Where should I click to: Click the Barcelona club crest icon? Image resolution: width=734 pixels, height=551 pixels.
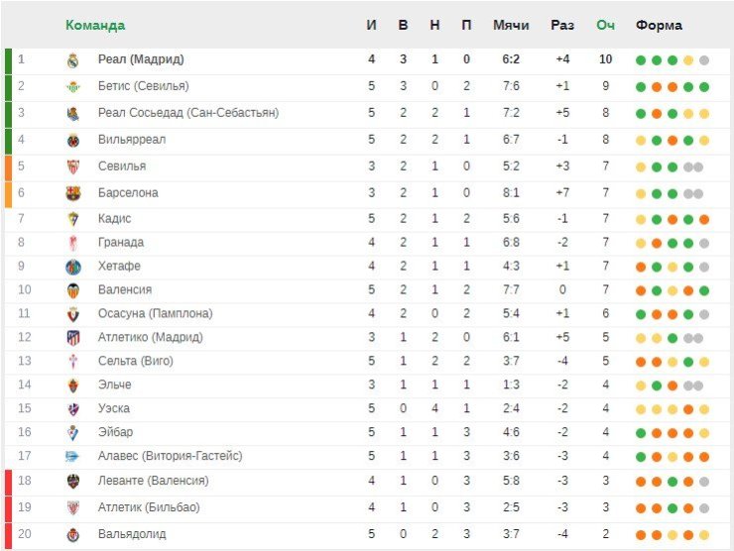click(73, 193)
